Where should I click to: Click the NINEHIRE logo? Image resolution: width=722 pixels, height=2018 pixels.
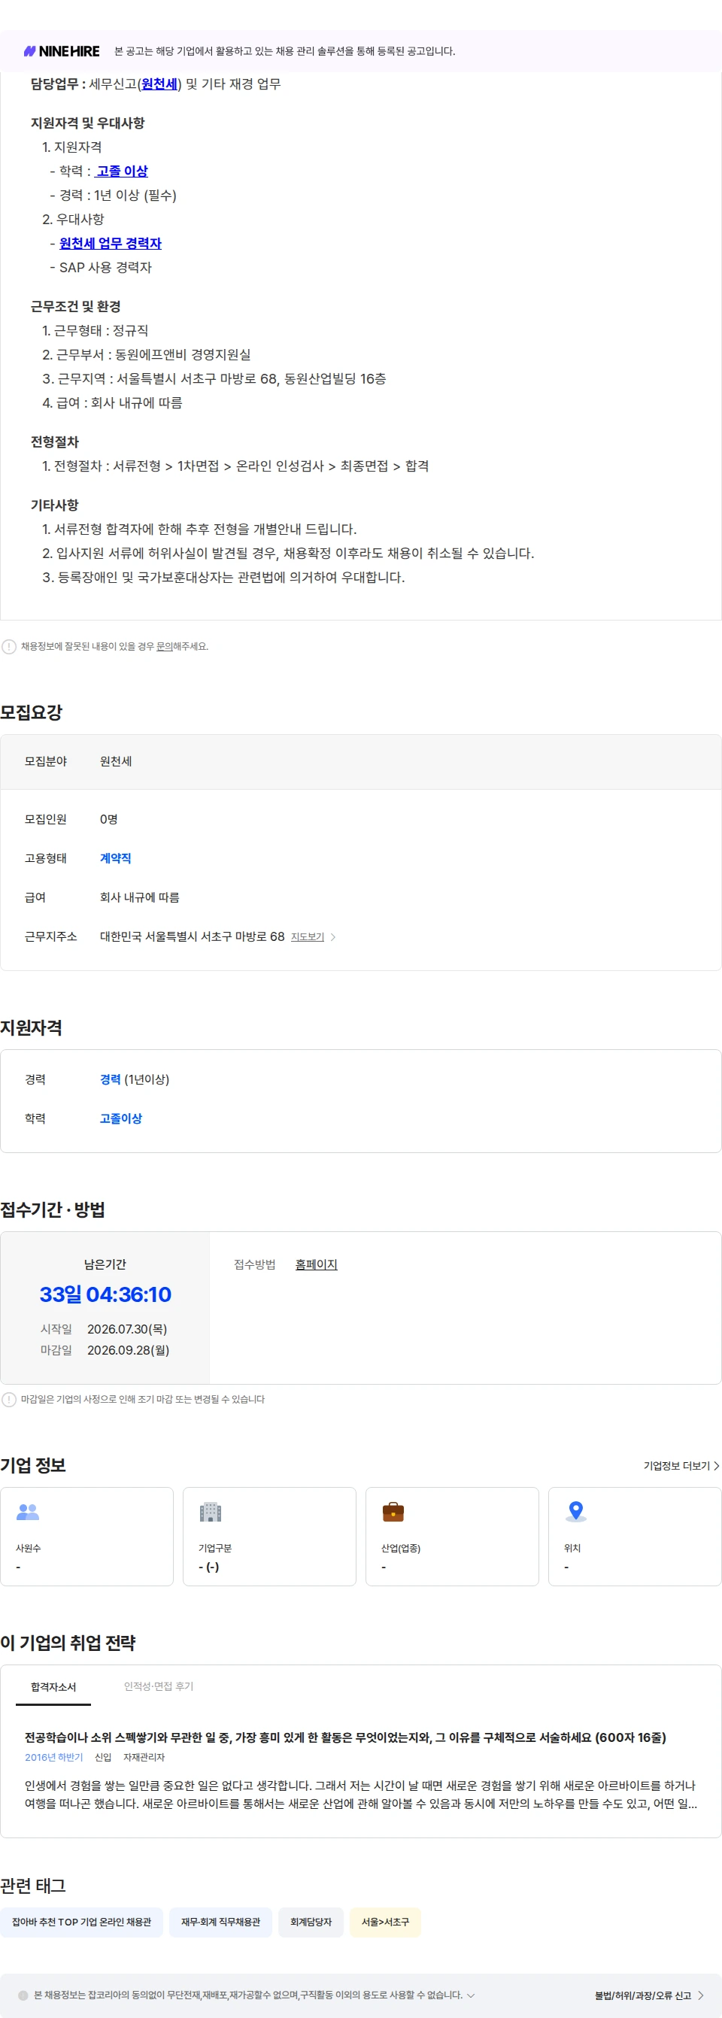click(x=62, y=51)
